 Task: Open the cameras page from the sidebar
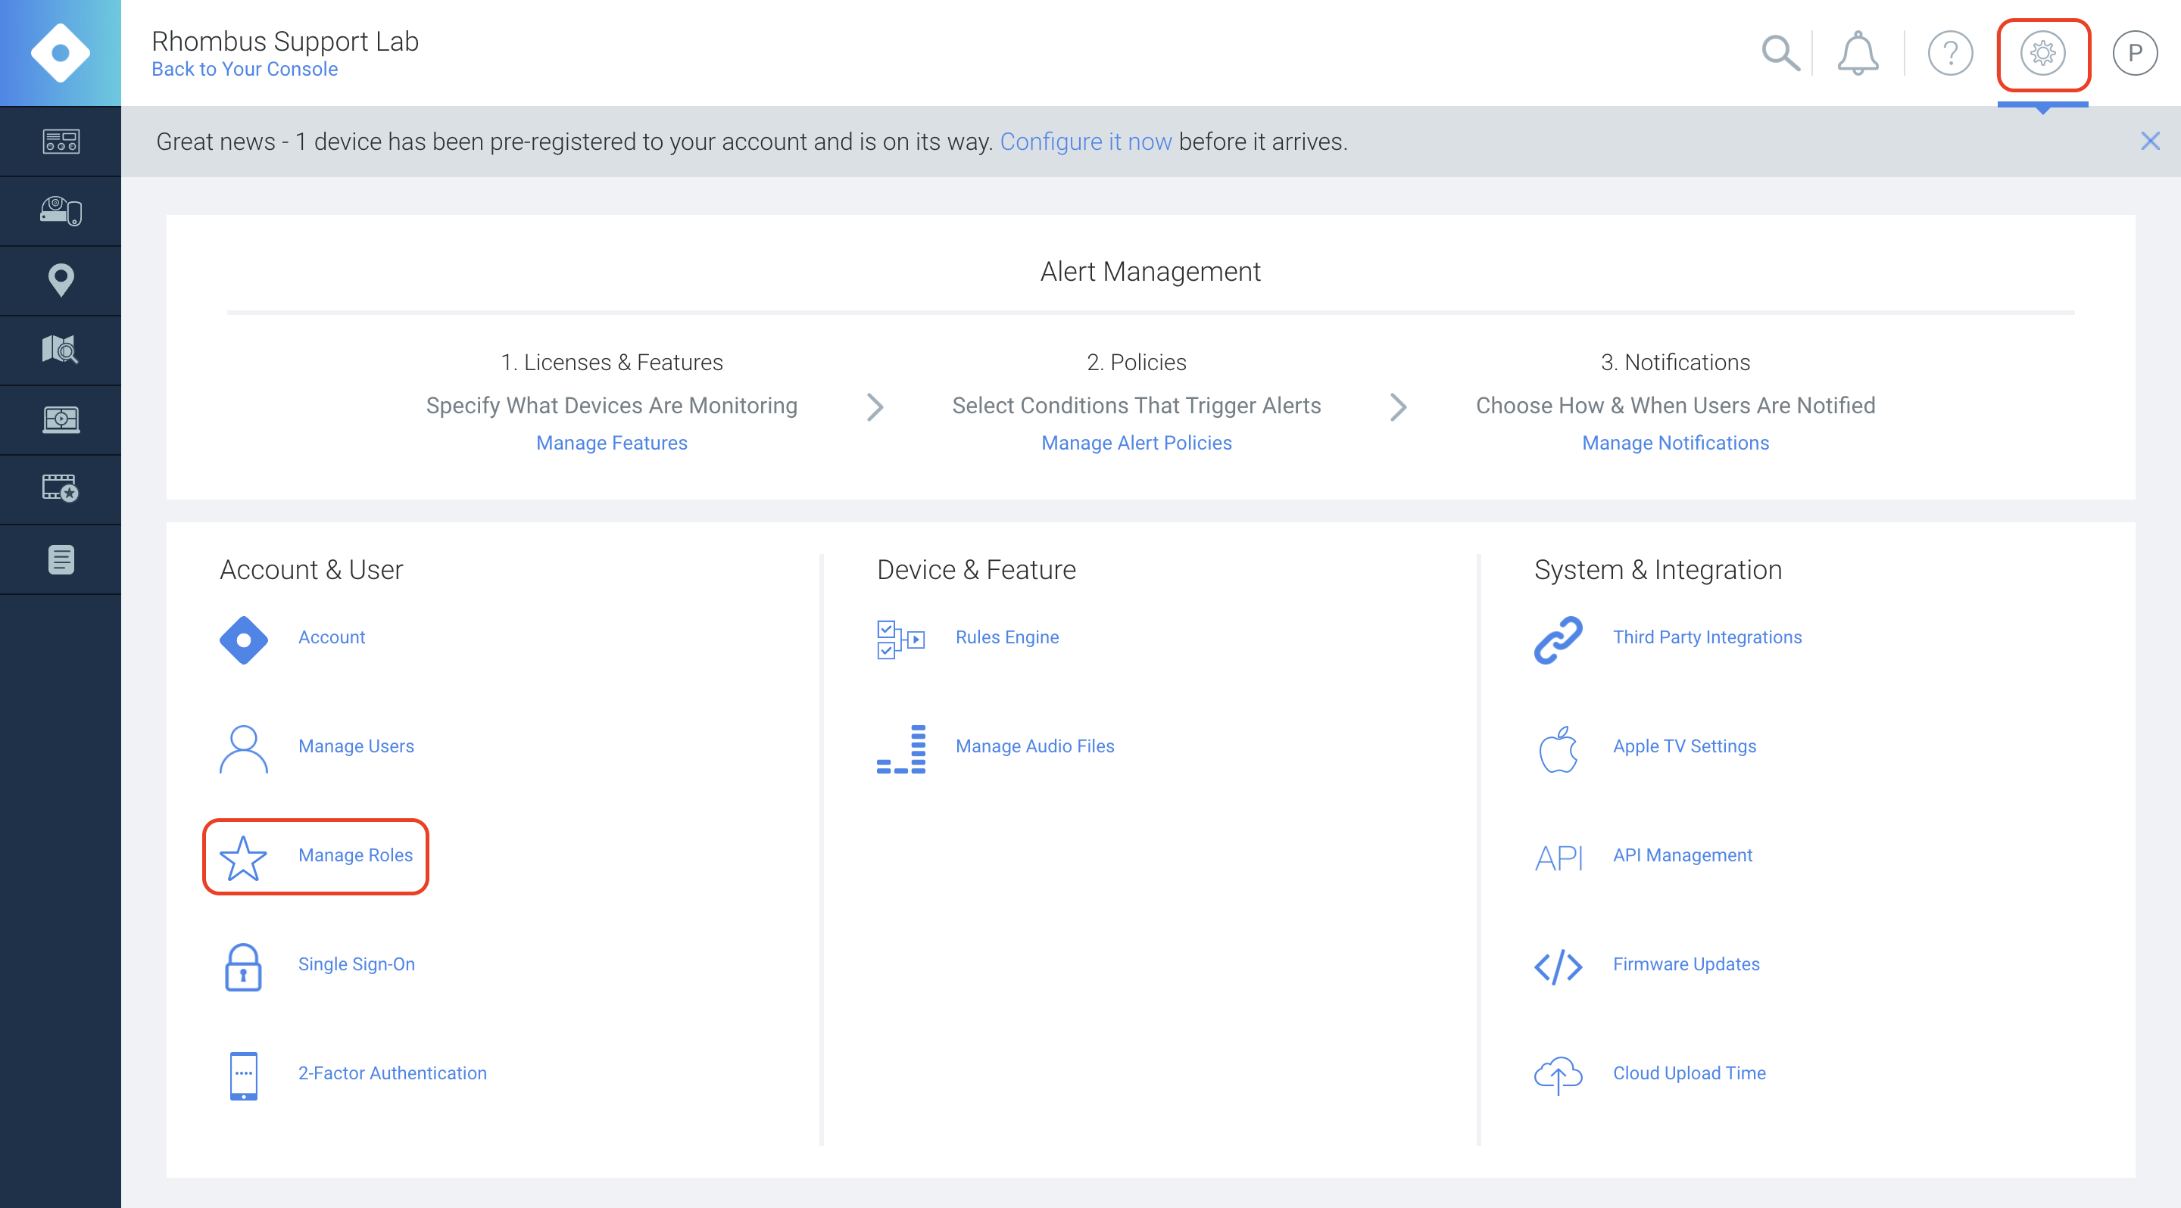[60, 210]
